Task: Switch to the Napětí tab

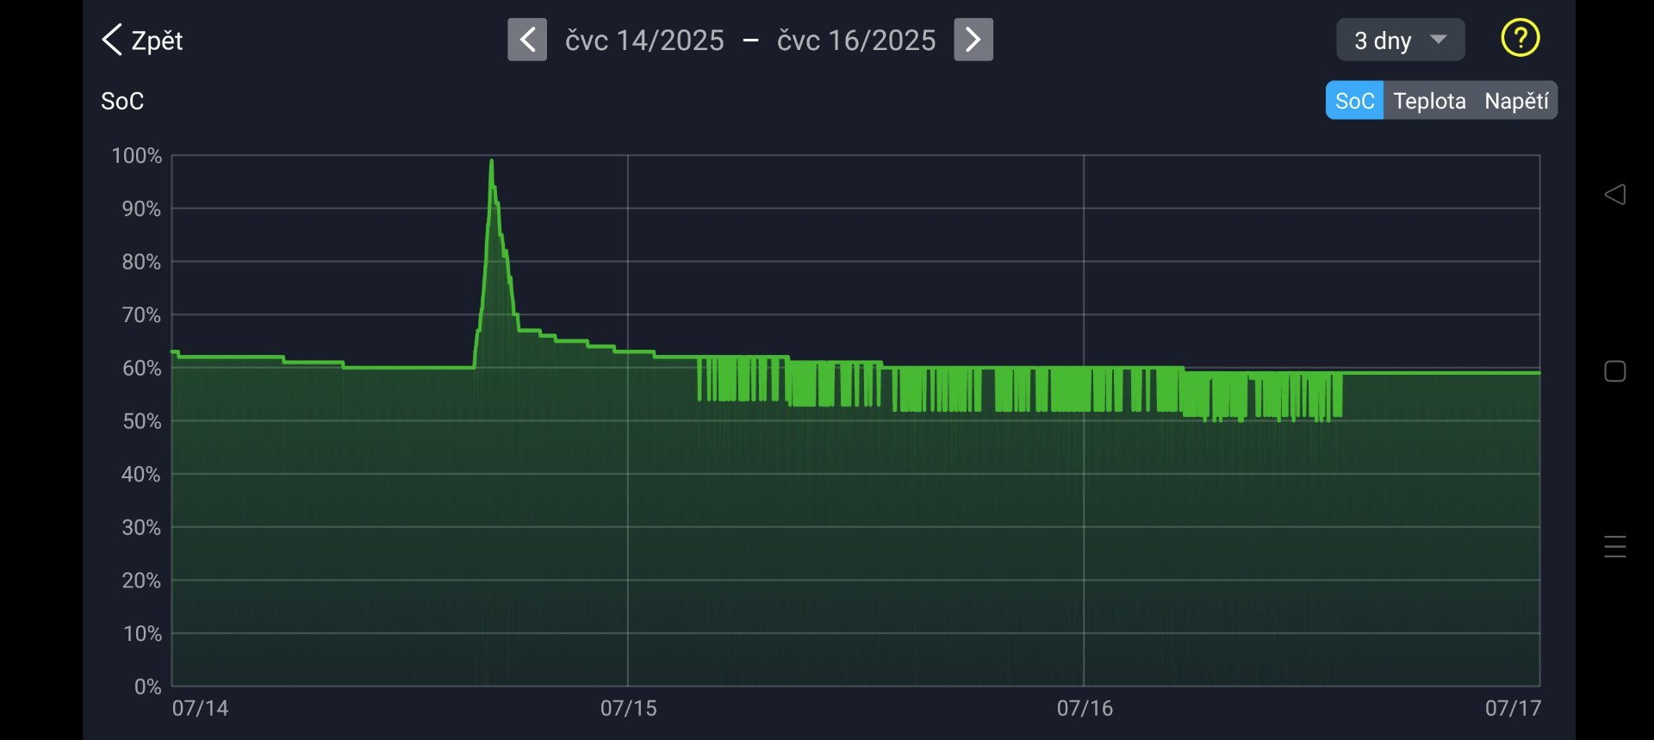Action: pyautogui.click(x=1516, y=101)
